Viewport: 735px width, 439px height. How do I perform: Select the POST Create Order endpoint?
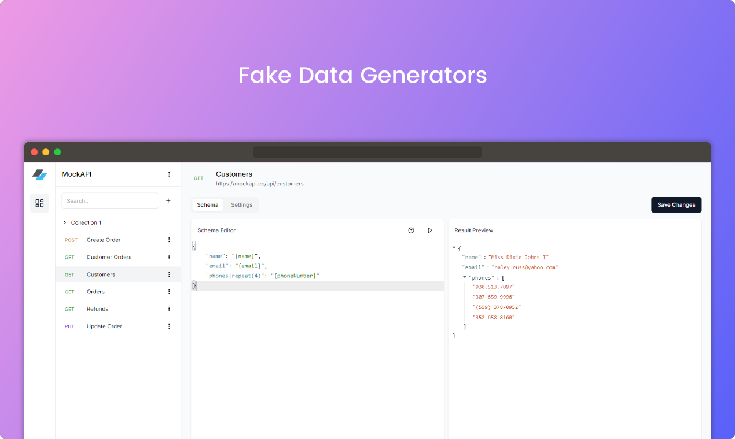pos(118,240)
